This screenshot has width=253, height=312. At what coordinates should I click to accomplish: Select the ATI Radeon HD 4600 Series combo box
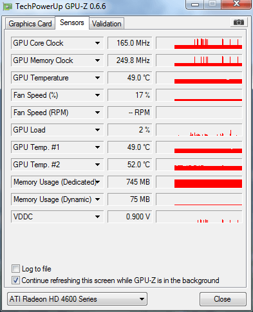point(77,298)
